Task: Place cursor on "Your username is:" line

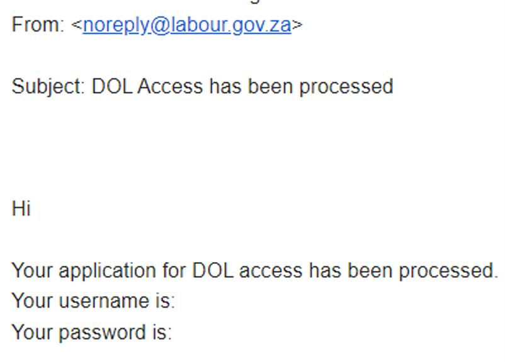Action: tap(93, 301)
